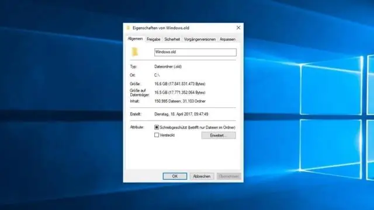Select the size value 16,6 GB
The height and width of the screenshot is (210, 374).
[161, 84]
